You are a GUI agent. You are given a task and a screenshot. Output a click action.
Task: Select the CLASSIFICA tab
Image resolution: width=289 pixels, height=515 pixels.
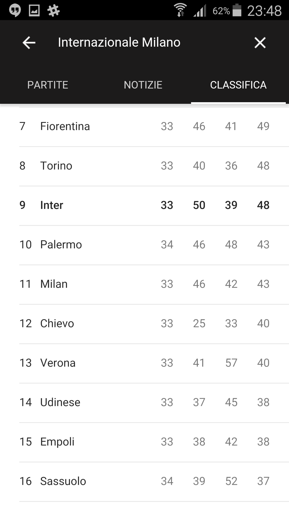pyautogui.click(x=238, y=85)
